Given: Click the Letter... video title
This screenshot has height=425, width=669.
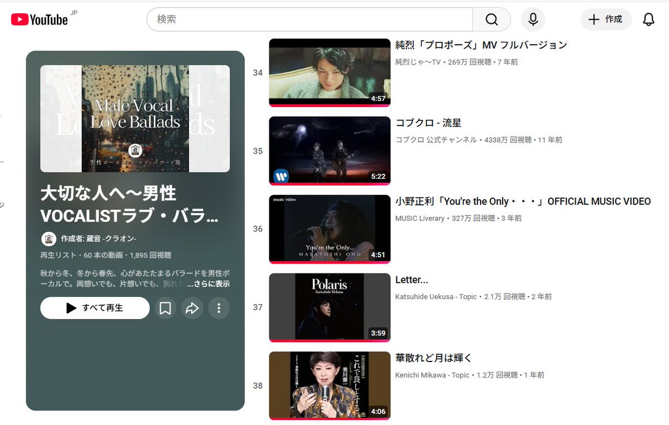Looking at the screenshot, I should (x=411, y=280).
